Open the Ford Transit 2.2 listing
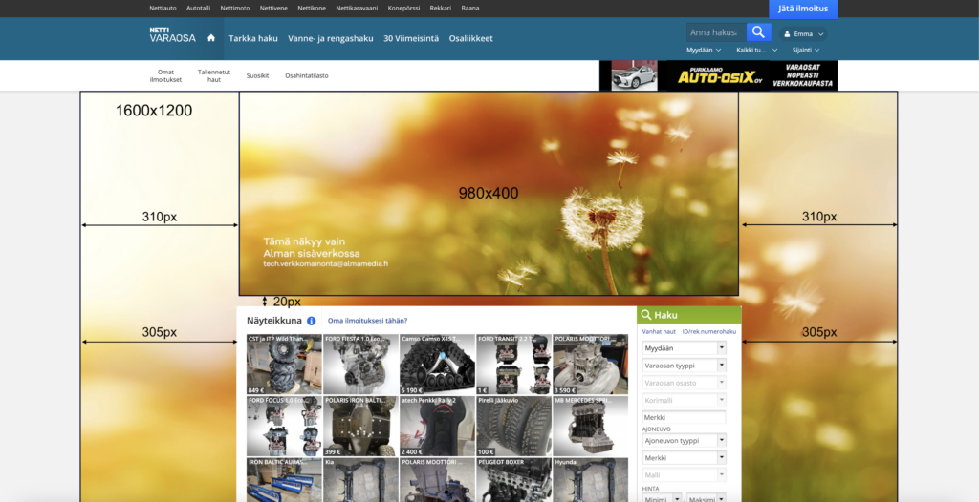Image resolution: width=979 pixels, height=502 pixels. coord(513,365)
